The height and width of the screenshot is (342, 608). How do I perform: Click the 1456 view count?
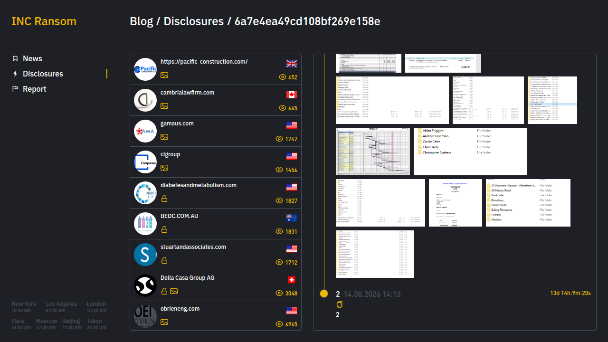(292, 170)
